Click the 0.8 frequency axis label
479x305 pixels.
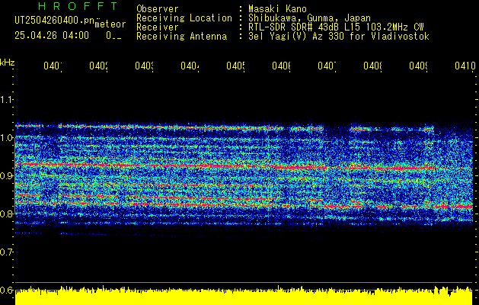point(6,213)
